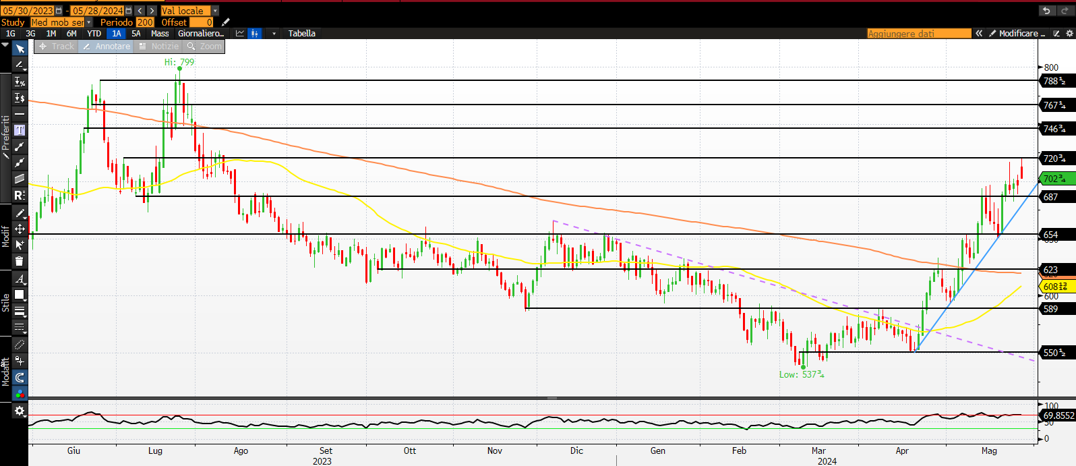Select the 1G time range tab
The width and height of the screenshot is (1076, 466).
pos(11,33)
